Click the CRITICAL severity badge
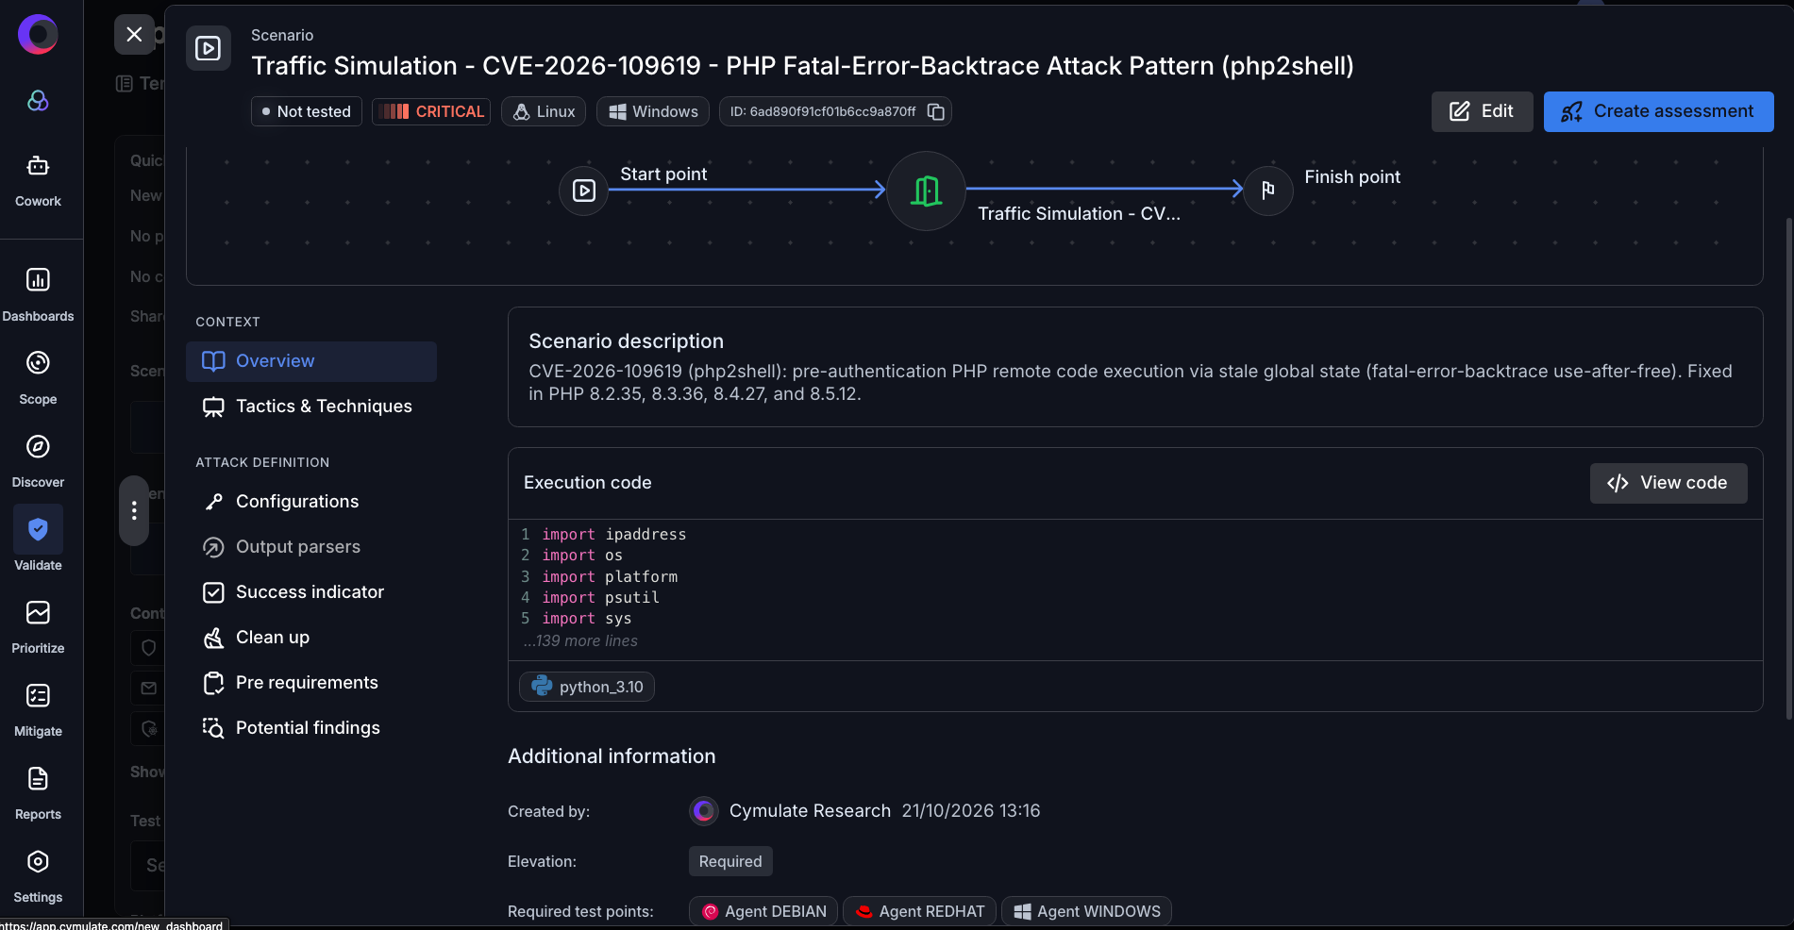This screenshot has width=1794, height=930. (431, 111)
